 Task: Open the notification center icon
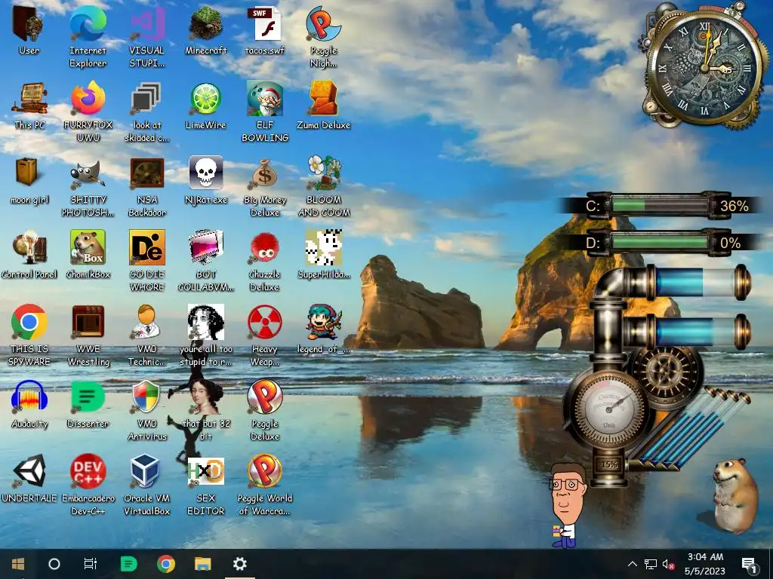[750, 564]
